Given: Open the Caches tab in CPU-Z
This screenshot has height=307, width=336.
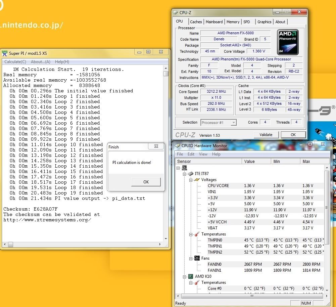Looking at the screenshot, I should pos(196,22).
